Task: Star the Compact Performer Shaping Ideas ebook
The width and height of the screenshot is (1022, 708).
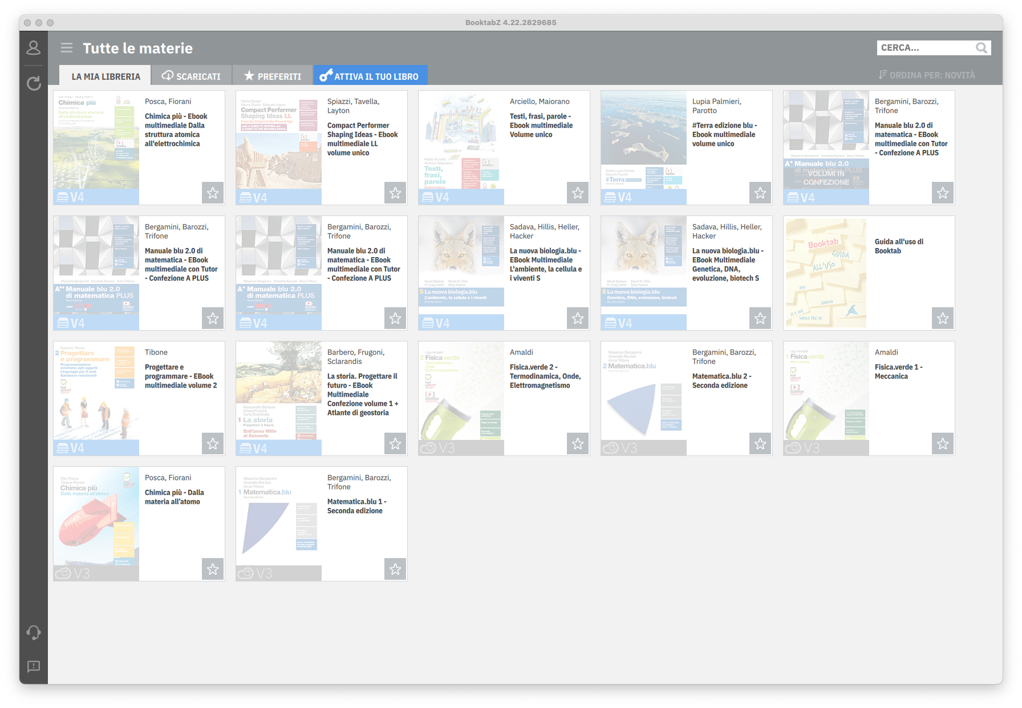Action: [395, 193]
